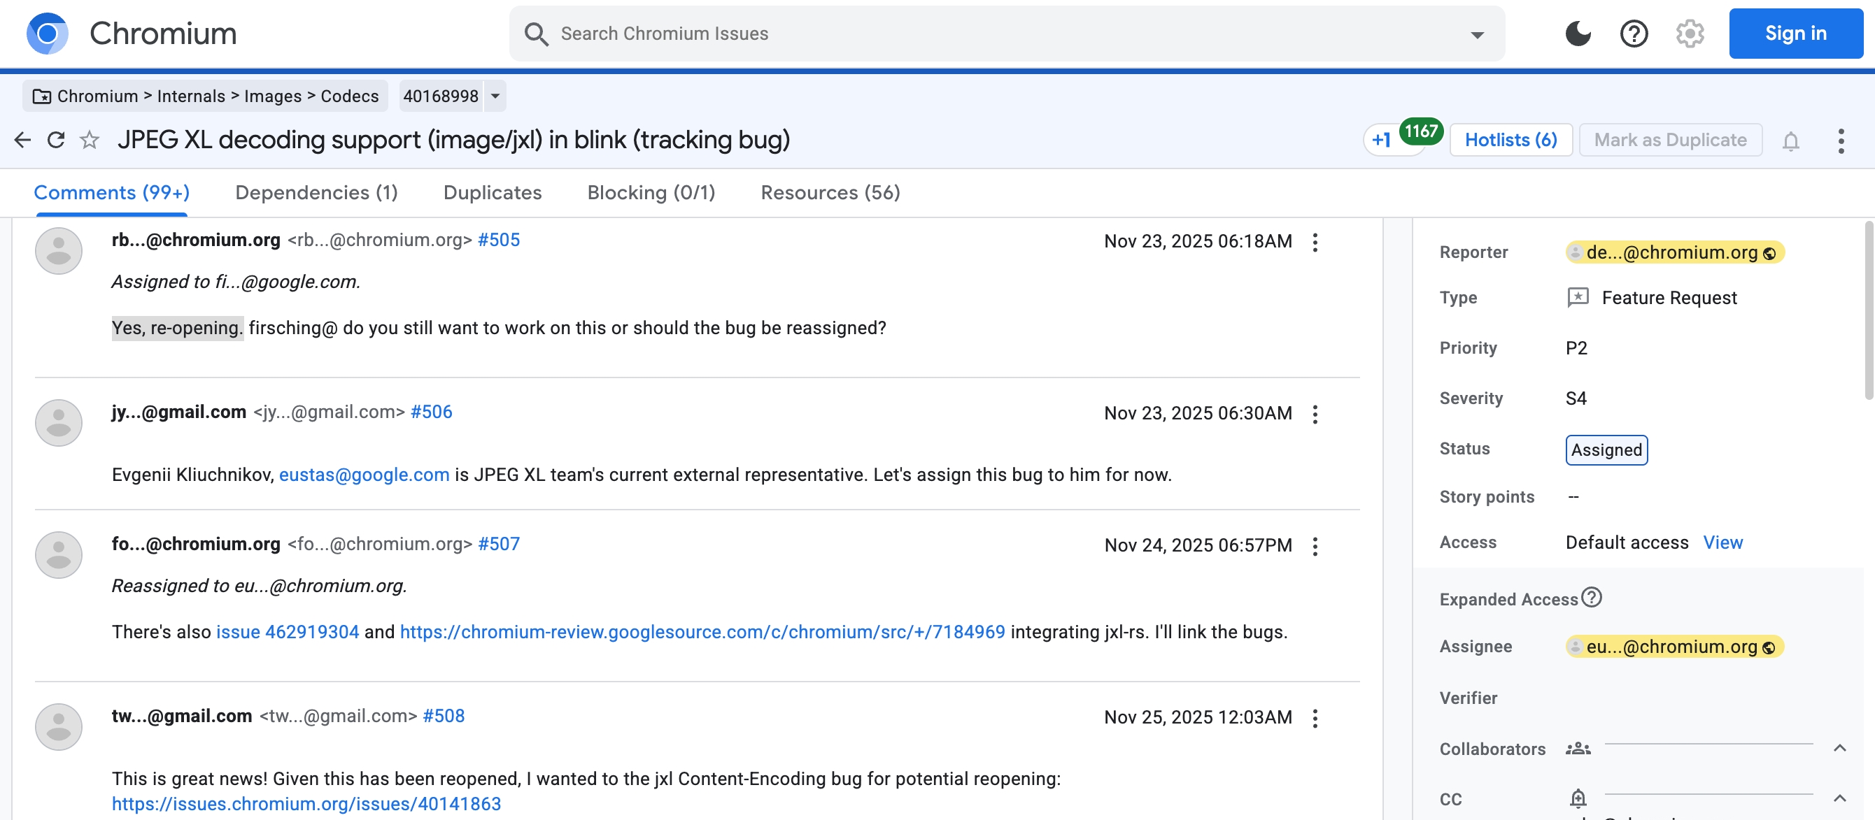Expand search options dropdown arrow
1875x820 pixels.
click(x=1477, y=35)
